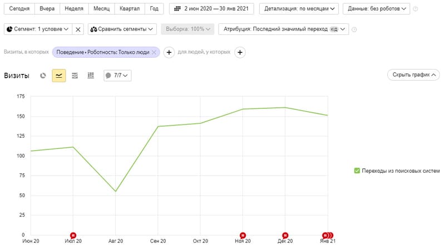Clear the segment with the X button

[x=78, y=29]
